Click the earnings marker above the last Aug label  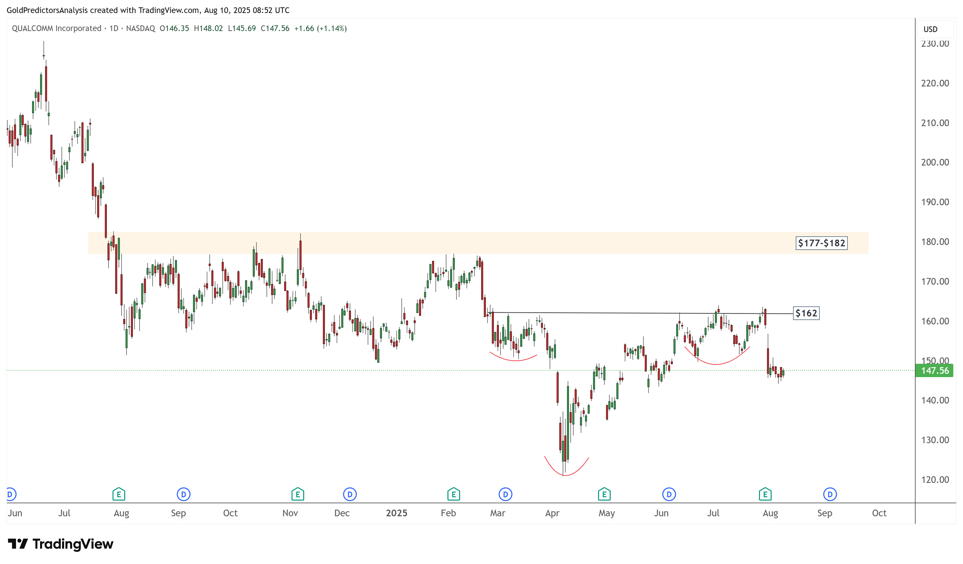coord(765,495)
